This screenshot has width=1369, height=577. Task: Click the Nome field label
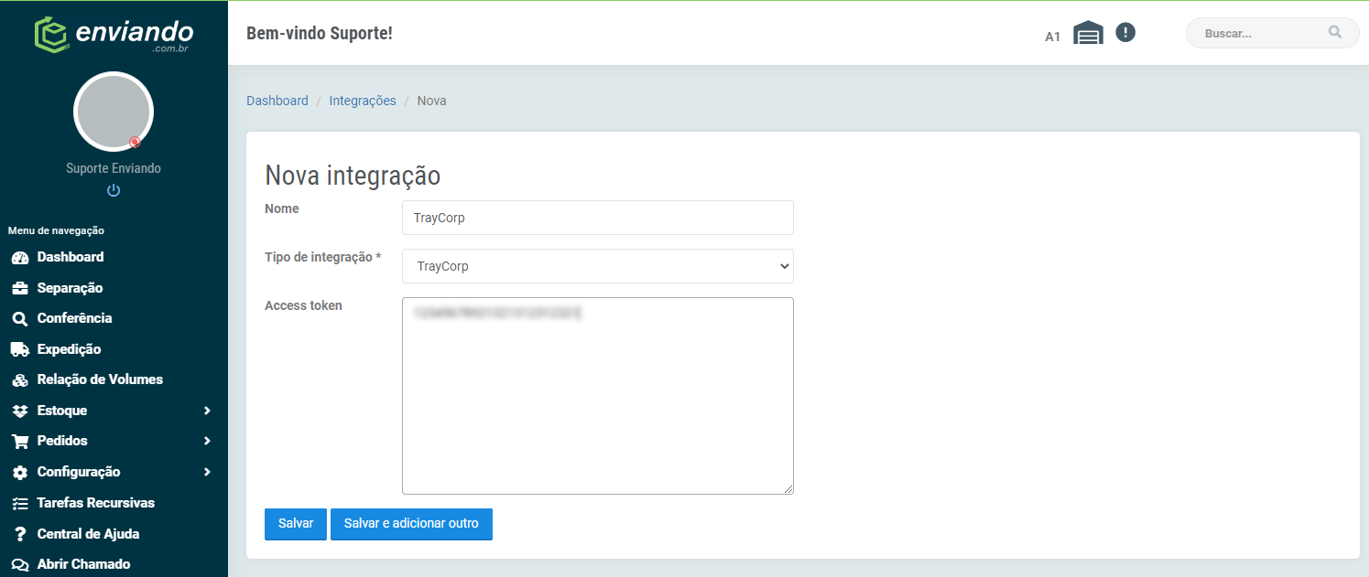coord(282,208)
